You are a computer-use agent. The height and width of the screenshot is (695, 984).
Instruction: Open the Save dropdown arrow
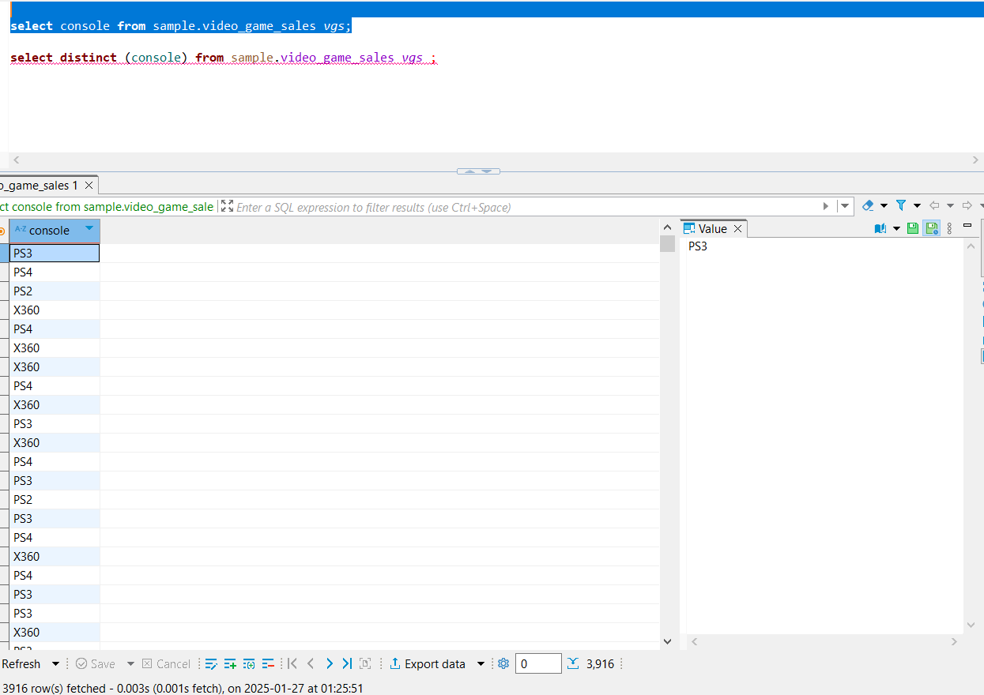coord(130,664)
